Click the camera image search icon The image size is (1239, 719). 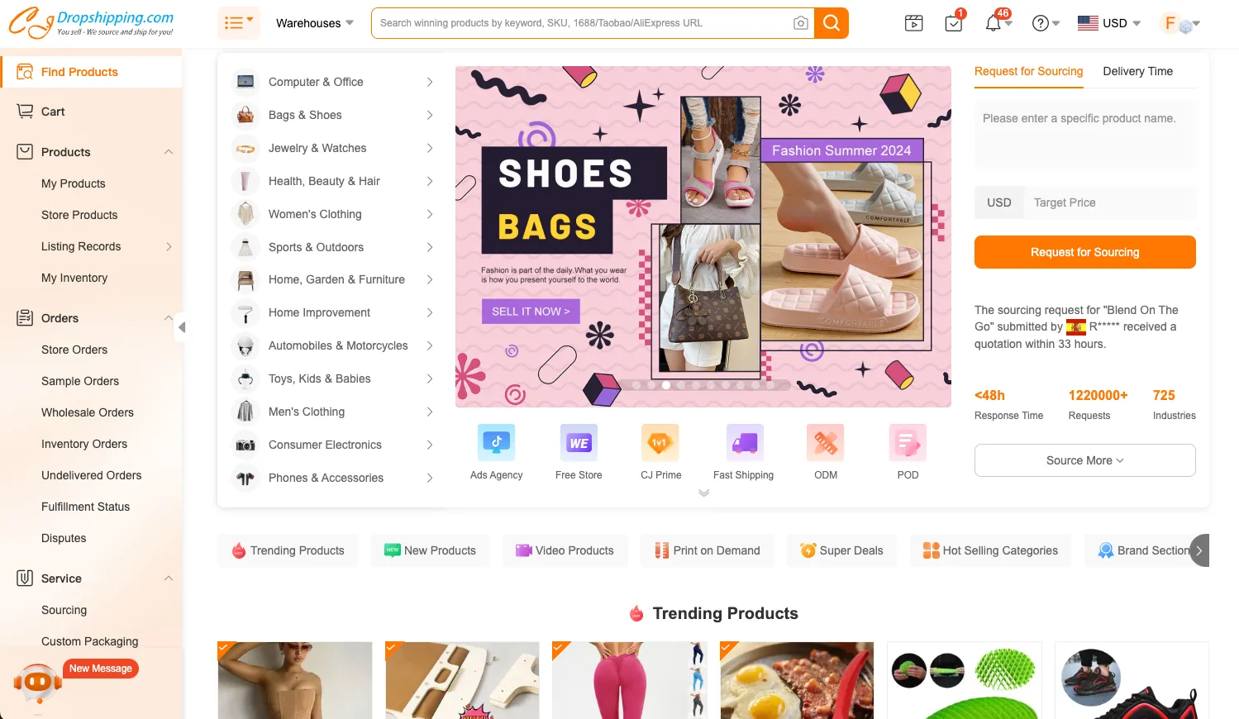click(x=800, y=23)
